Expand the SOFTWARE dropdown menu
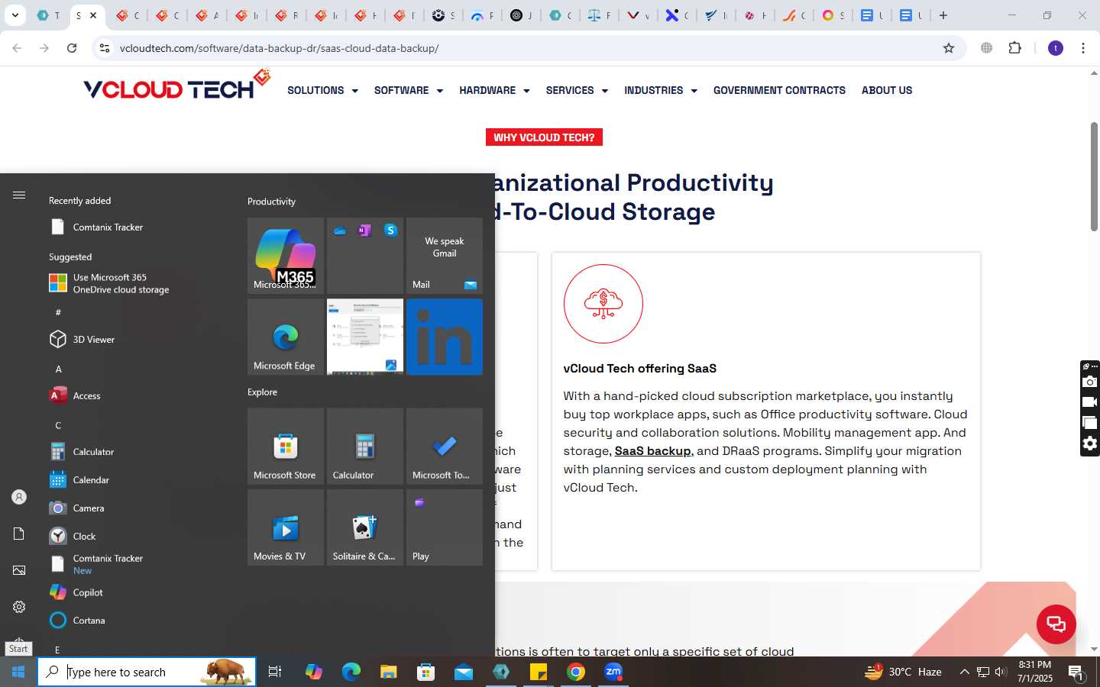The width and height of the screenshot is (1100, 687). click(x=409, y=90)
